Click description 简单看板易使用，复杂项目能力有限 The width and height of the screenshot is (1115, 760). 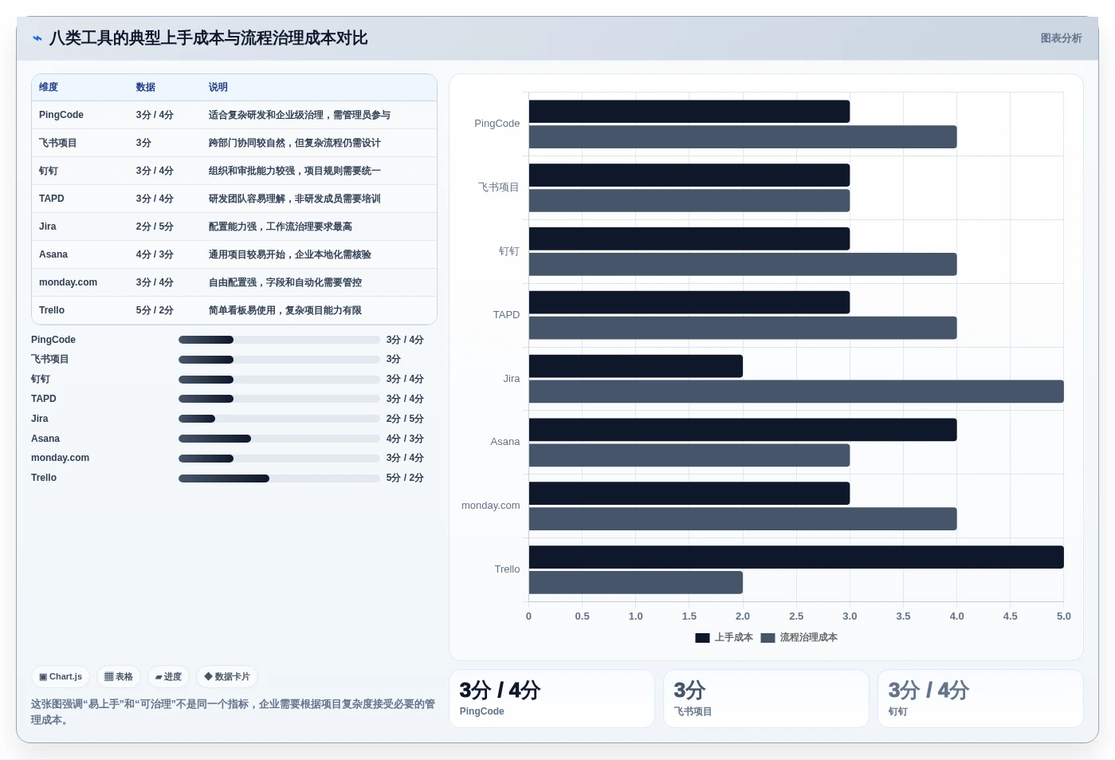[x=285, y=310]
